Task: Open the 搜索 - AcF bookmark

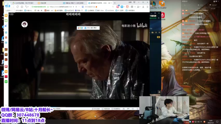Action: [49, 10]
